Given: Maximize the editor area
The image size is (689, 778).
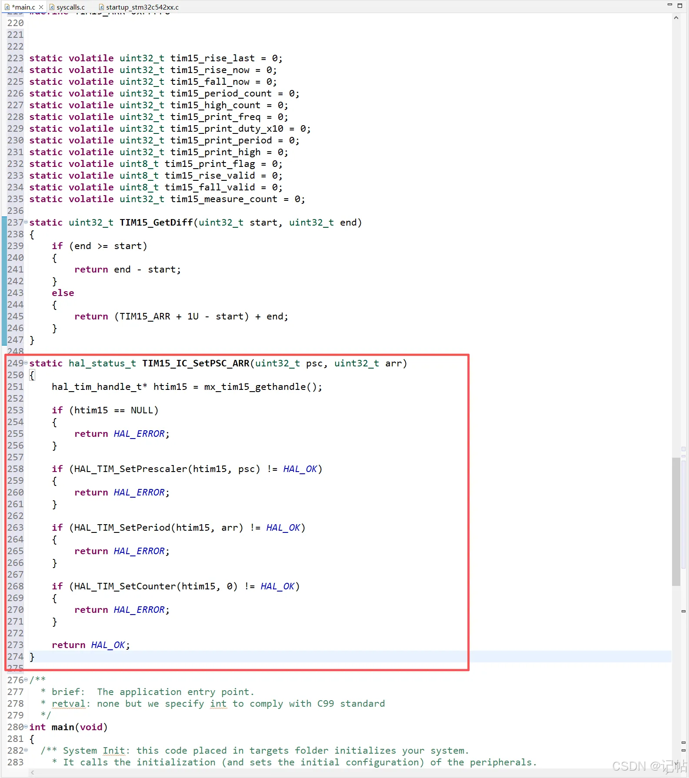Looking at the screenshot, I should (x=680, y=5).
